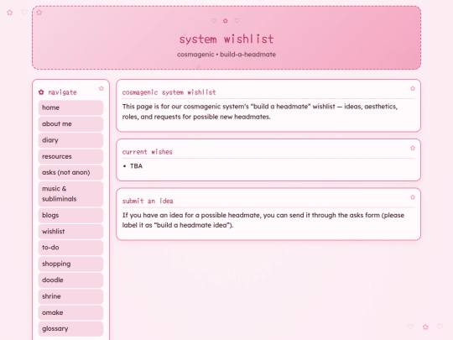Open the omake page
This screenshot has width=453, height=340.
click(70, 312)
